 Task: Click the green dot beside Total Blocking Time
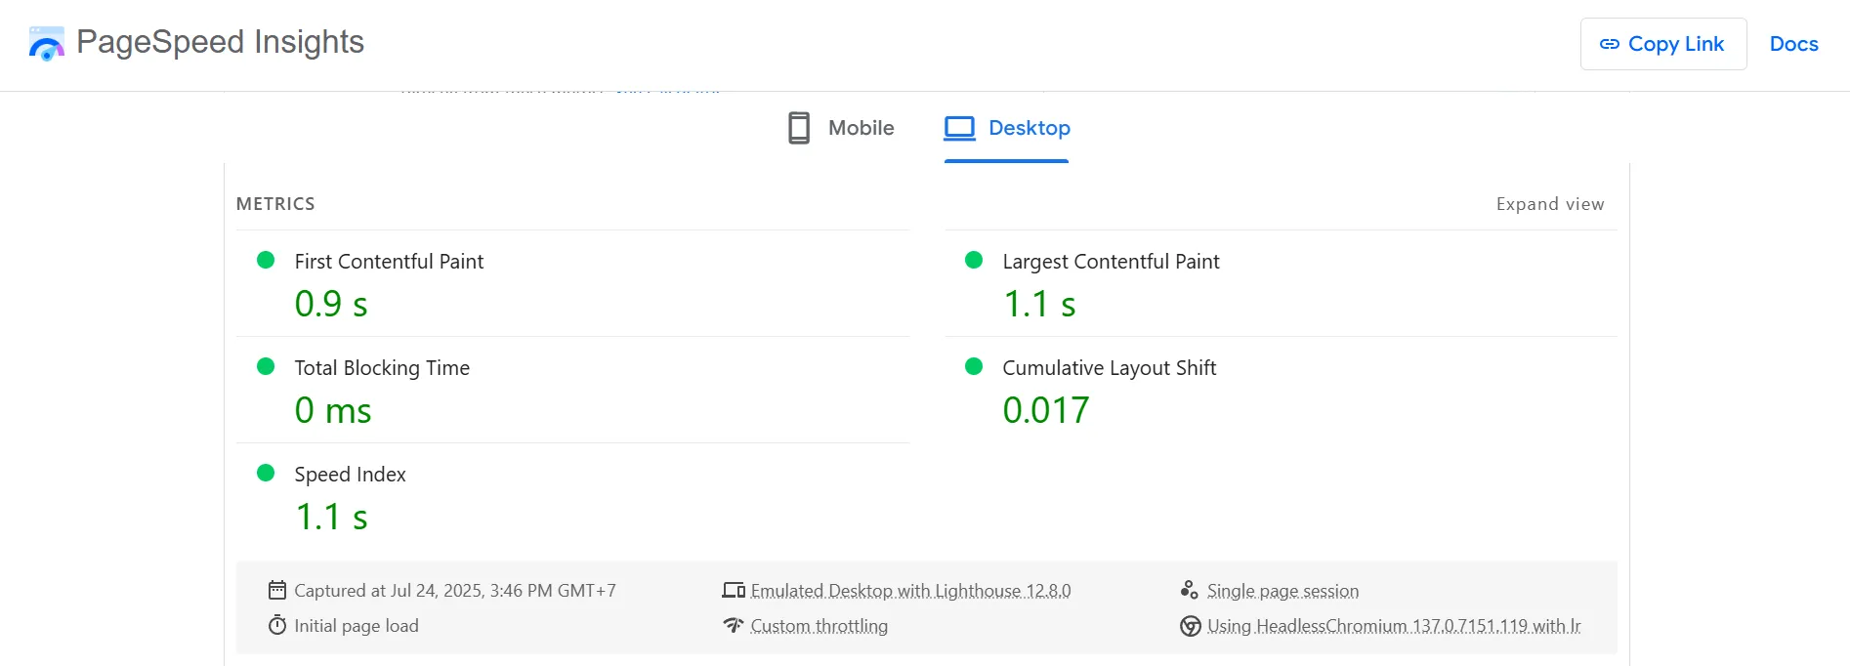point(266,366)
